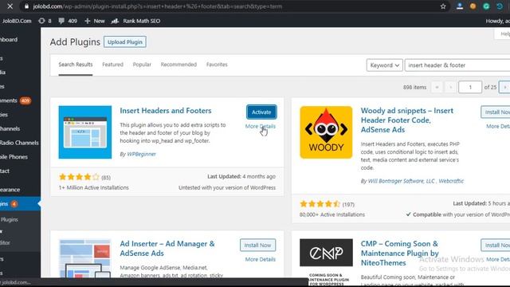510x287 pixels.
Task: Open the orange browser extension icon
Action: pos(473,6)
